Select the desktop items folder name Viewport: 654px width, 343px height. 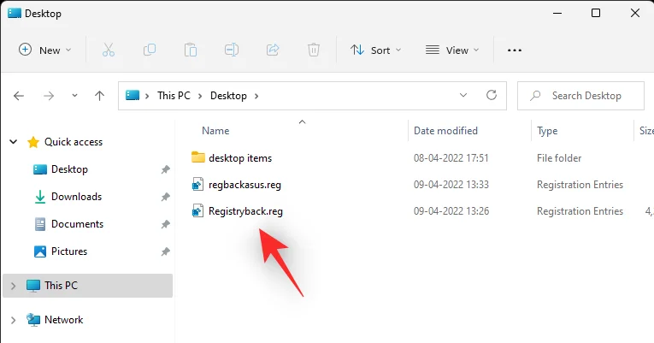(240, 158)
